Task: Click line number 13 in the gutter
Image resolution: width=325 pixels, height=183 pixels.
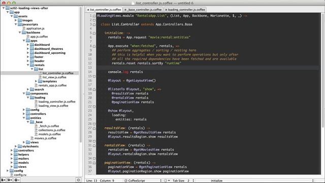Action: (89, 68)
